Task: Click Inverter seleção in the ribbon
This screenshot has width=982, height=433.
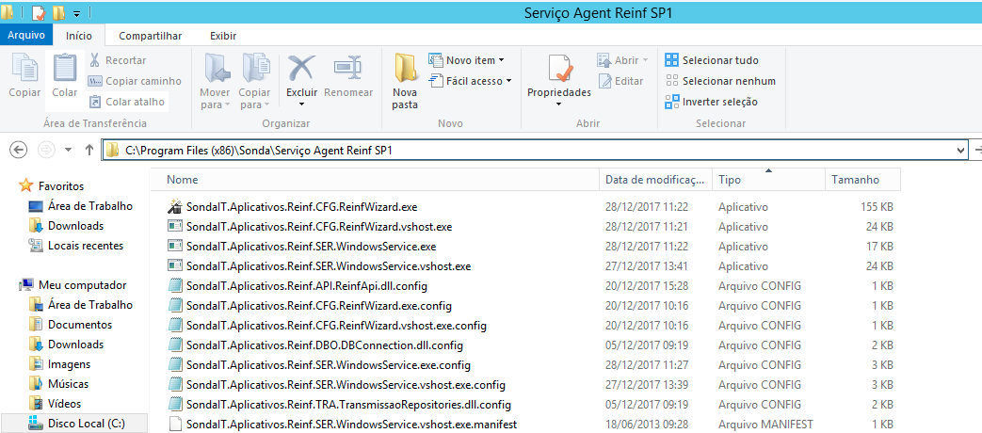Action: [711, 102]
